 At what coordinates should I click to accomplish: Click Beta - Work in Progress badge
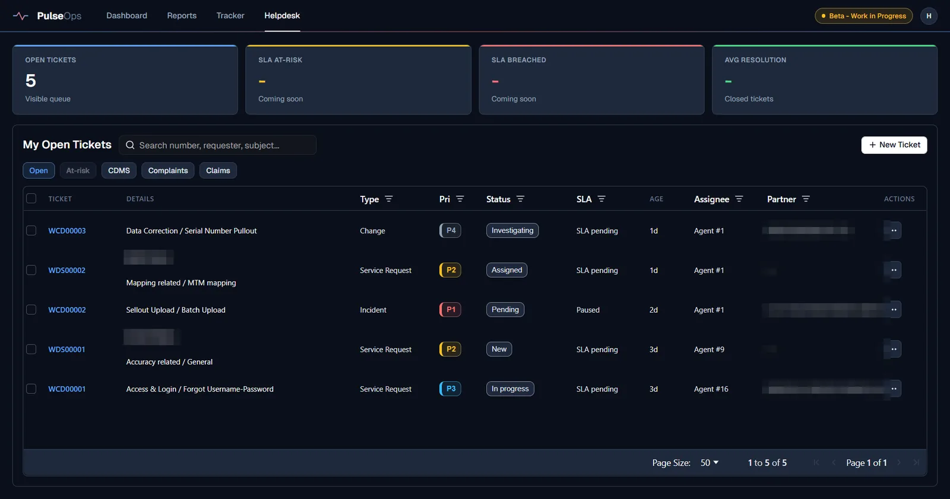[x=864, y=16]
